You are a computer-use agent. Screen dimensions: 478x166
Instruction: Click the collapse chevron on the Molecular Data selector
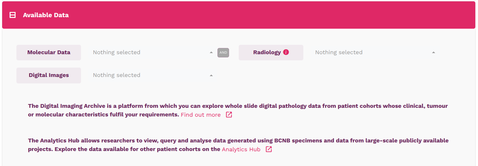pos(212,53)
